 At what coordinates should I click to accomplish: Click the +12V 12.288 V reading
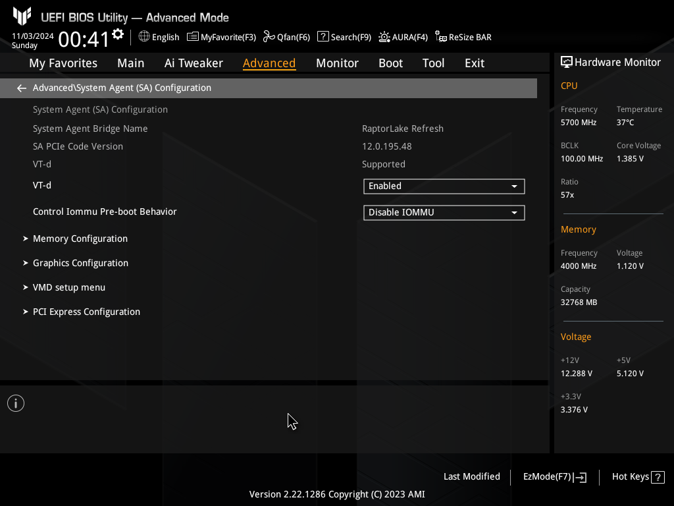(577, 374)
